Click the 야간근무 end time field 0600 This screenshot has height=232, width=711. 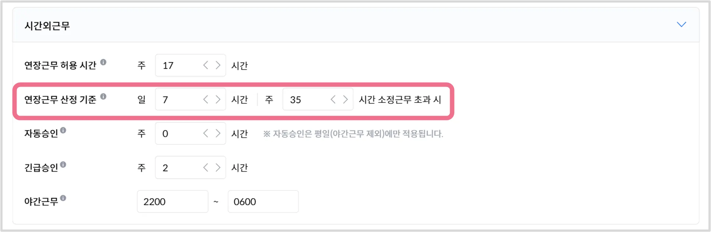coord(263,202)
